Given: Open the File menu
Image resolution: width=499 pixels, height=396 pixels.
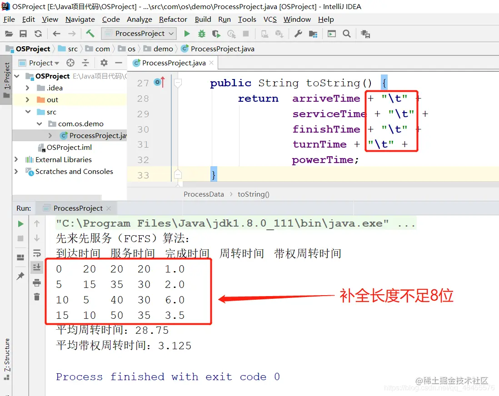Looking at the screenshot, I should (9, 20).
